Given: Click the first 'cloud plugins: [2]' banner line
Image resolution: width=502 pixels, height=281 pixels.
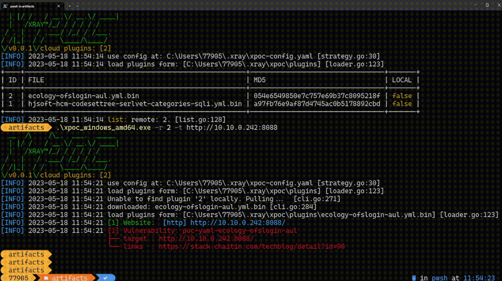Looking at the screenshot, I should pyautogui.click(x=75, y=49).
